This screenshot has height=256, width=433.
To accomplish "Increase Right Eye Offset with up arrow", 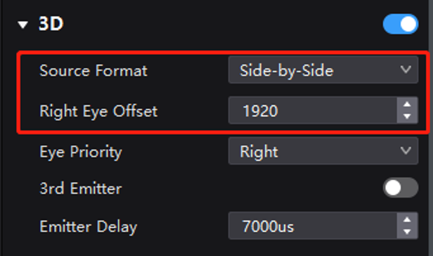I will click(x=407, y=104).
